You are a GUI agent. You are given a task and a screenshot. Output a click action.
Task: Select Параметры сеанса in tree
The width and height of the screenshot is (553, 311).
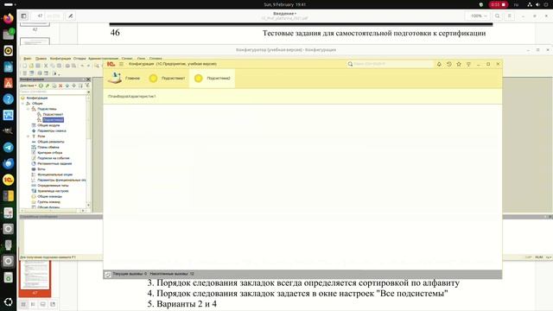[52, 130]
